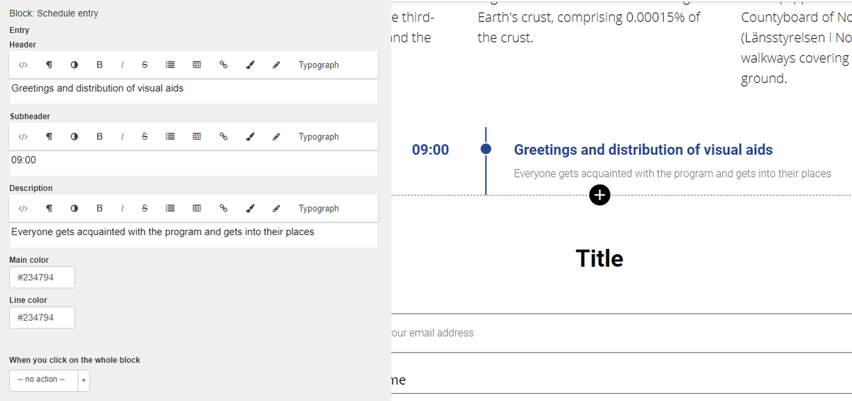
Task: Insert a list in the Description toolbar
Action: 170,208
